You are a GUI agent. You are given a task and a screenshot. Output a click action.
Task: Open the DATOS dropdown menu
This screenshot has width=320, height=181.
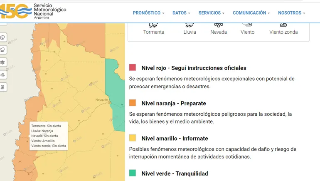[x=181, y=13]
